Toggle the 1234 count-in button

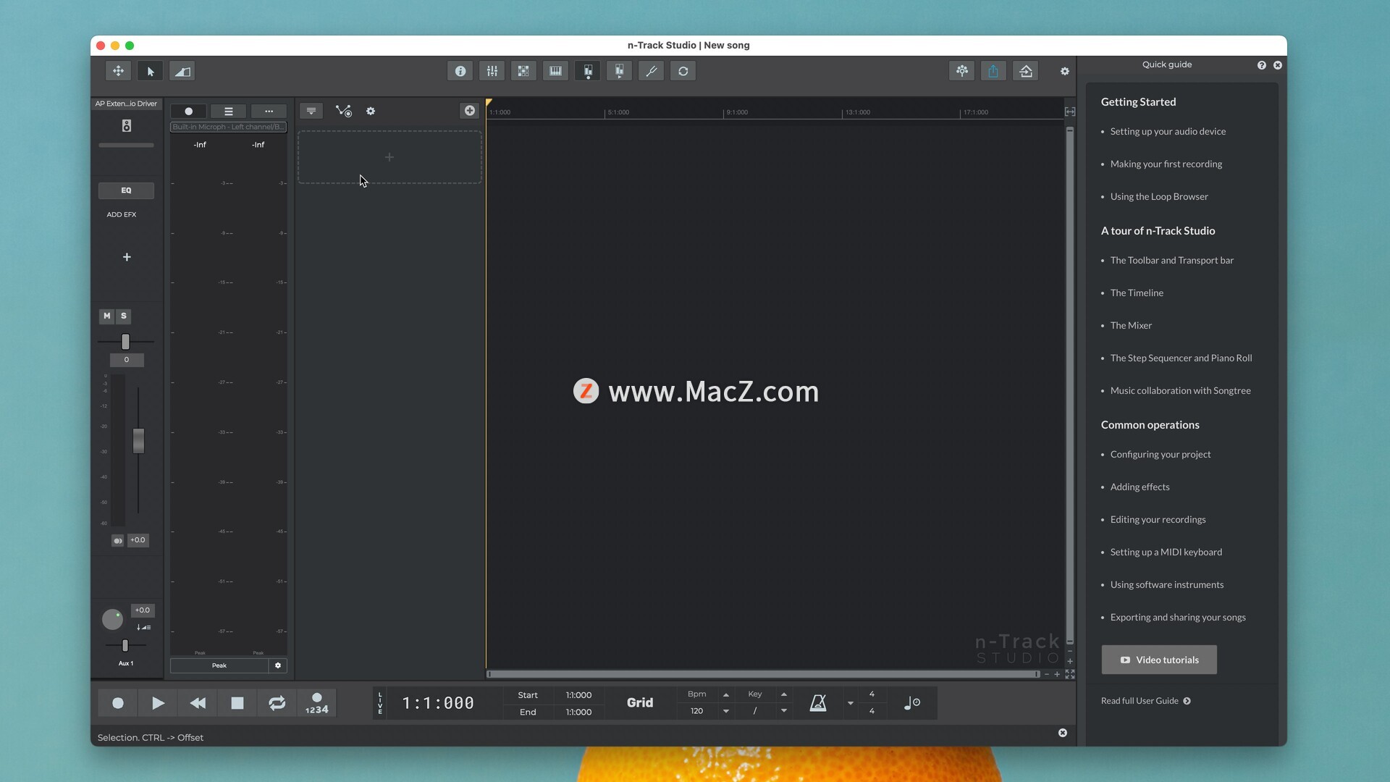[x=317, y=703]
